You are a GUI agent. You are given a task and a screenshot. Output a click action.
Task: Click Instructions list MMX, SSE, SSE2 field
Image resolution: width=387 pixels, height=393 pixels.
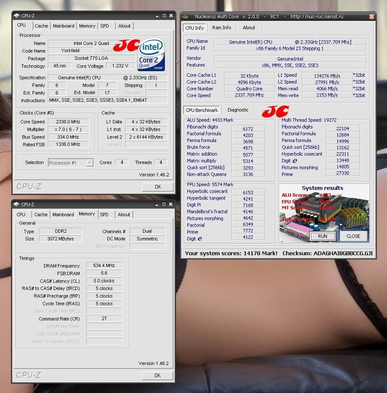108,100
